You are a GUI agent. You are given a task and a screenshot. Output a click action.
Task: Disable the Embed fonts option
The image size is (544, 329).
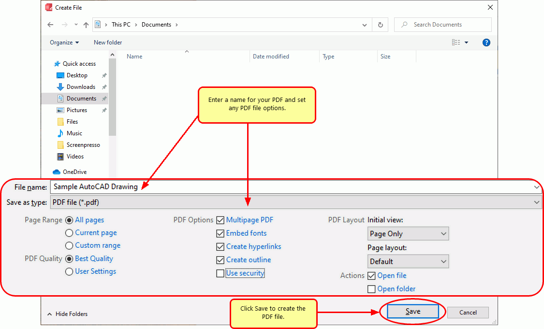pyautogui.click(x=221, y=233)
